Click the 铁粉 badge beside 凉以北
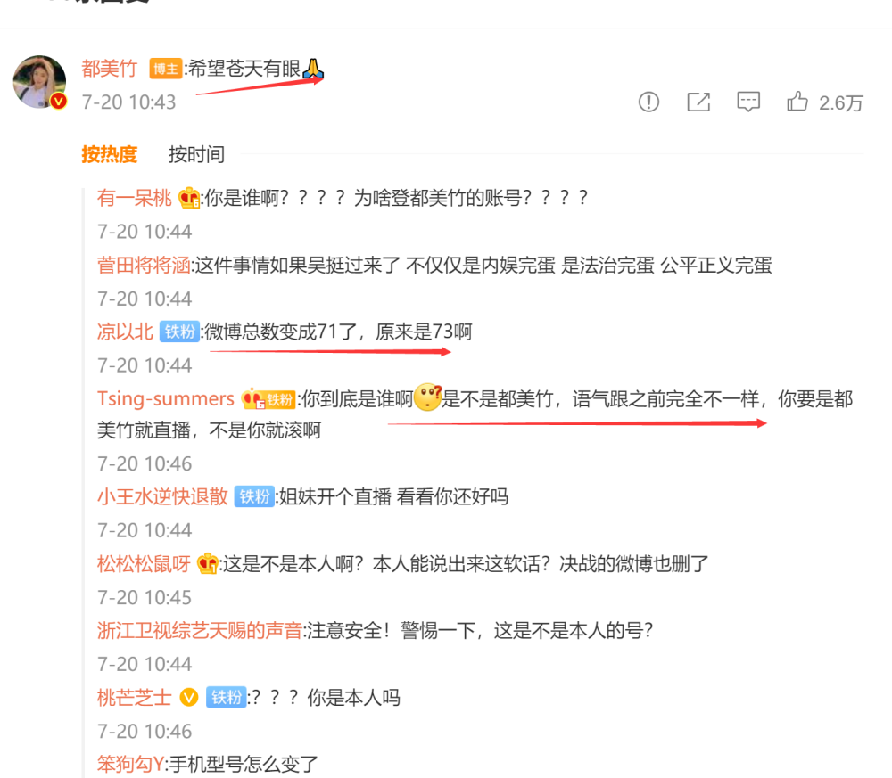The height and width of the screenshot is (778, 892). click(179, 332)
